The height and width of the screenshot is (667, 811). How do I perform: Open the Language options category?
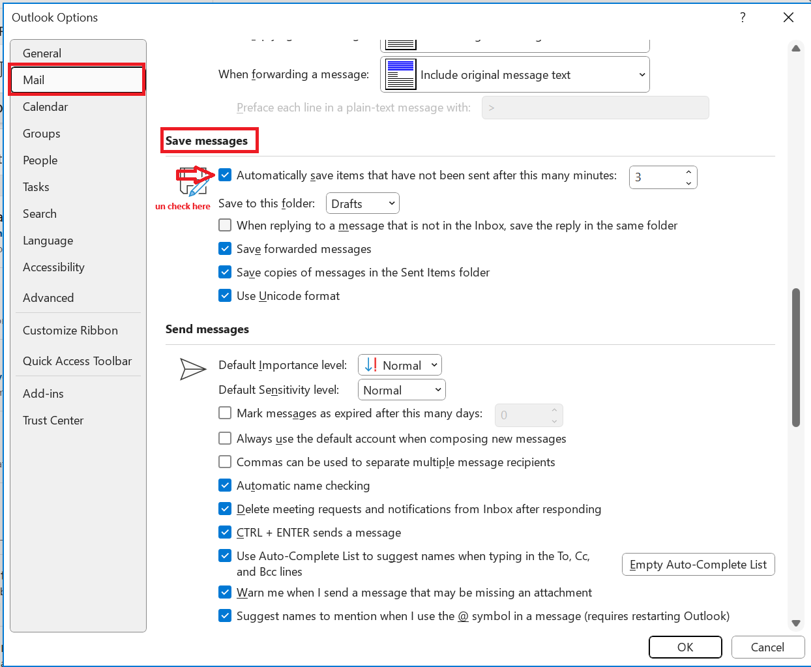pos(78,241)
